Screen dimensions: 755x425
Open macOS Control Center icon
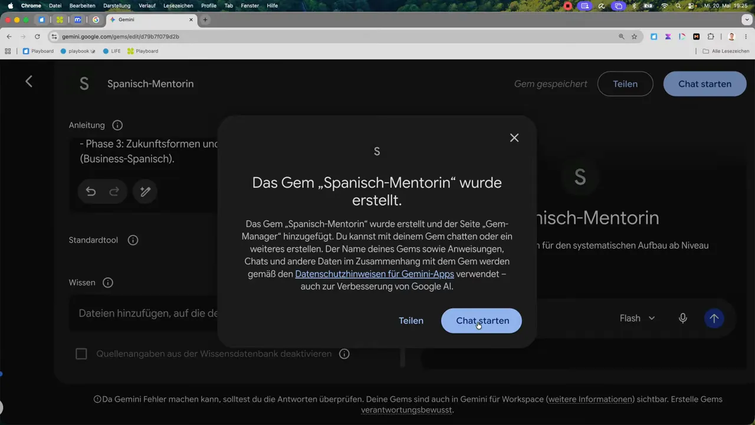click(691, 5)
